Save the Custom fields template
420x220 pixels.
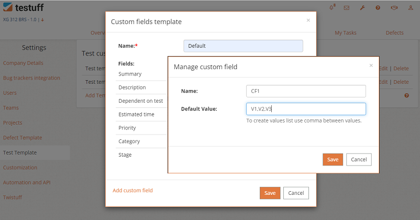(x=270, y=193)
